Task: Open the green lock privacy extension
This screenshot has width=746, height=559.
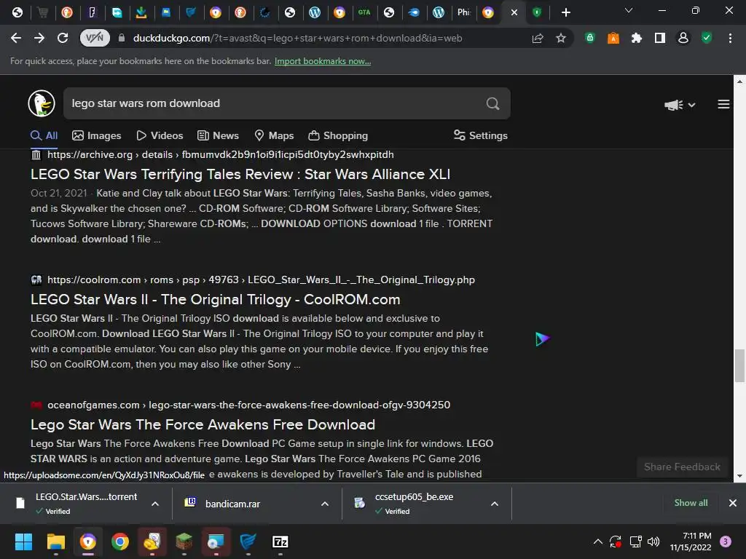Action: click(590, 38)
